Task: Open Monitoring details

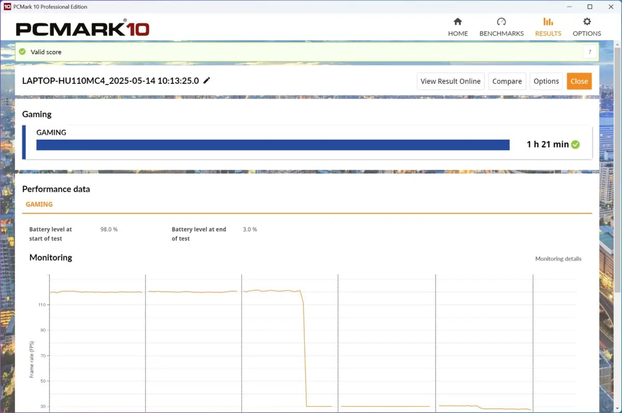Action: click(x=558, y=259)
